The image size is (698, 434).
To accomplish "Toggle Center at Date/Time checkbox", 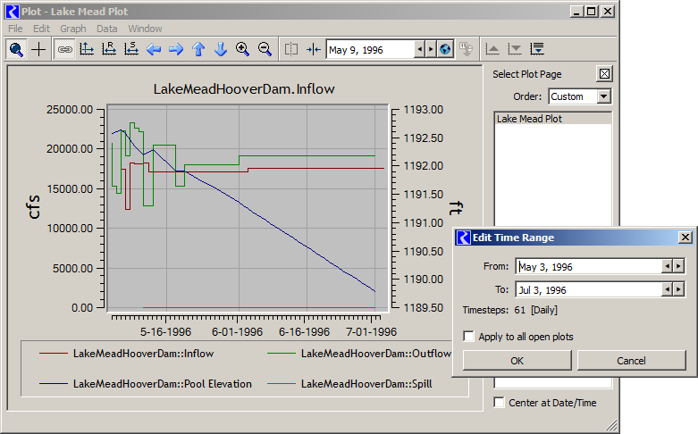I will [x=499, y=402].
